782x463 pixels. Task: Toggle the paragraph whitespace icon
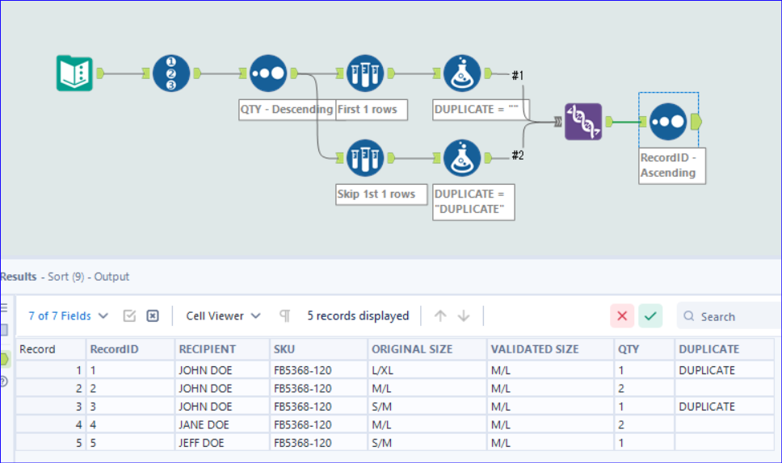pyautogui.click(x=285, y=315)
